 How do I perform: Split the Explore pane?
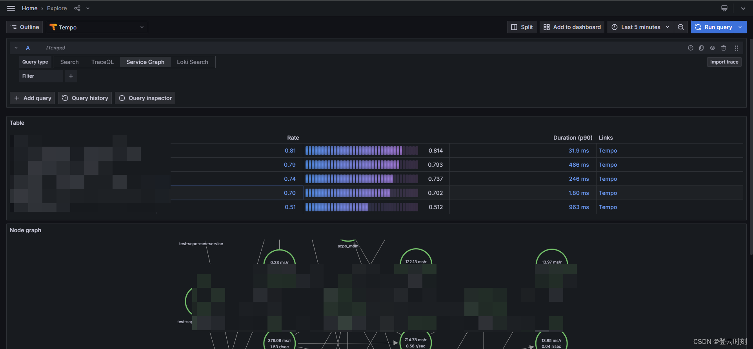[x=522, y=27]
